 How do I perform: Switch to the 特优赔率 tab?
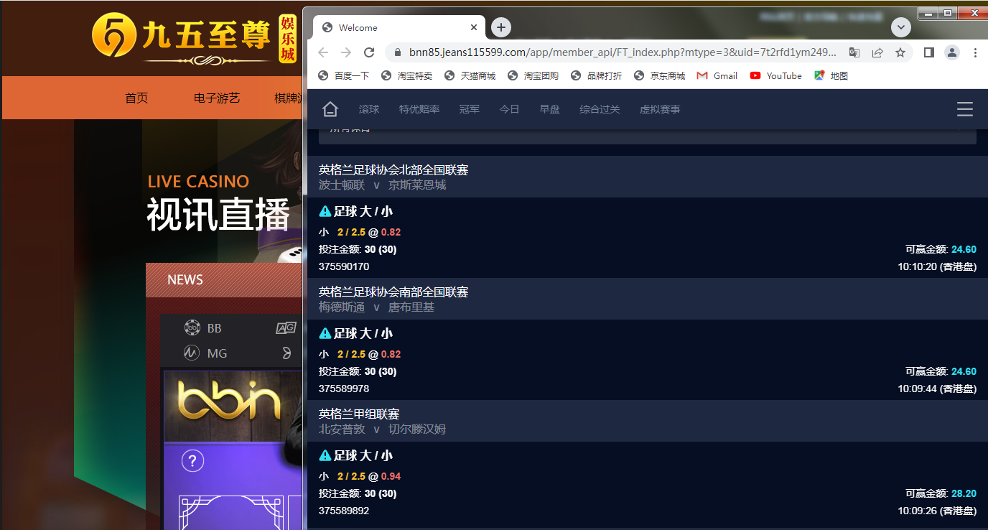point(419,109)
